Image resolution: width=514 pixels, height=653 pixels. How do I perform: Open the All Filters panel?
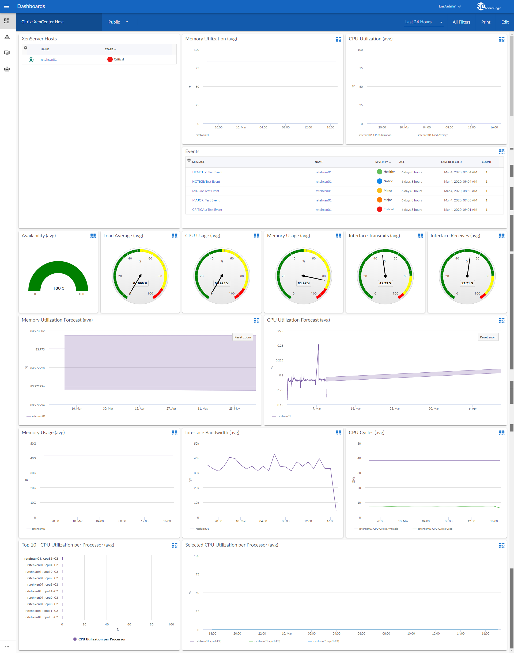461,22
